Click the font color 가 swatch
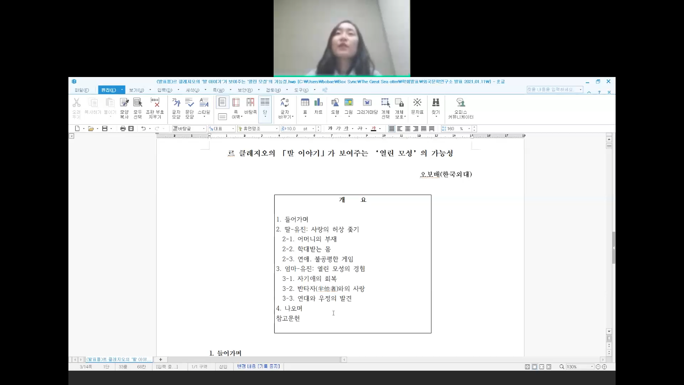Screen dimensions: 684x385 373,129
